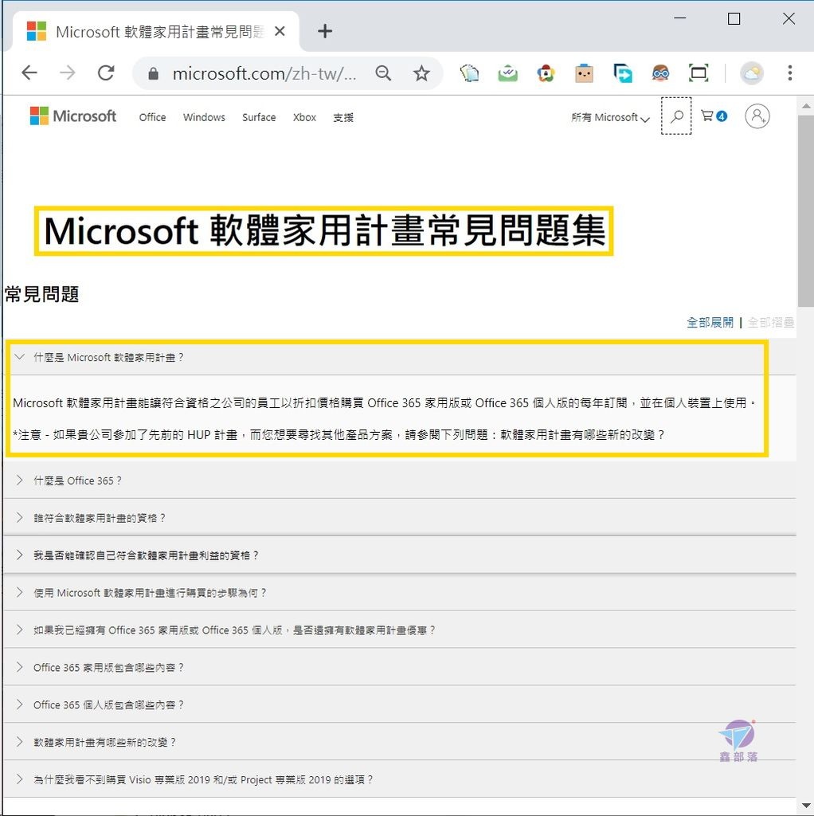Reload the current page
This screenshot has width=814, height=816.
pyautogui.click(x=106, y=73)
